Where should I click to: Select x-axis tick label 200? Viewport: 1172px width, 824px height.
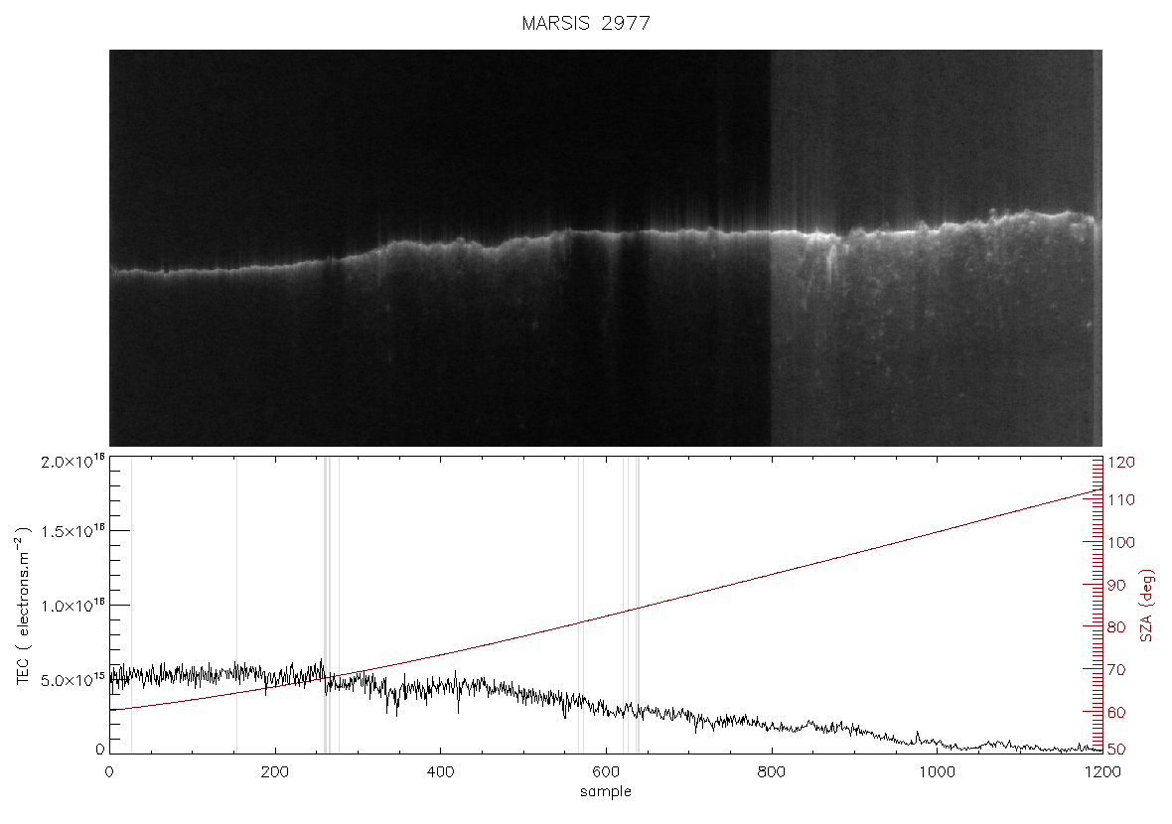pyautogui.click(x=275, y=771)
